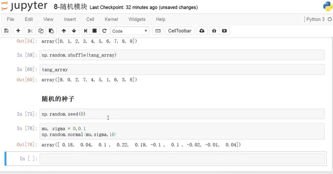333x174 pixels.
Task: Save notebook with the floppy disk icon
Action: 6,31
